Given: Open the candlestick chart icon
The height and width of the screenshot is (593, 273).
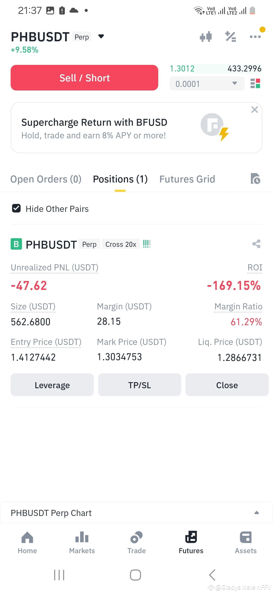Looking at the screenshot, I should click(x=206, y=37).
